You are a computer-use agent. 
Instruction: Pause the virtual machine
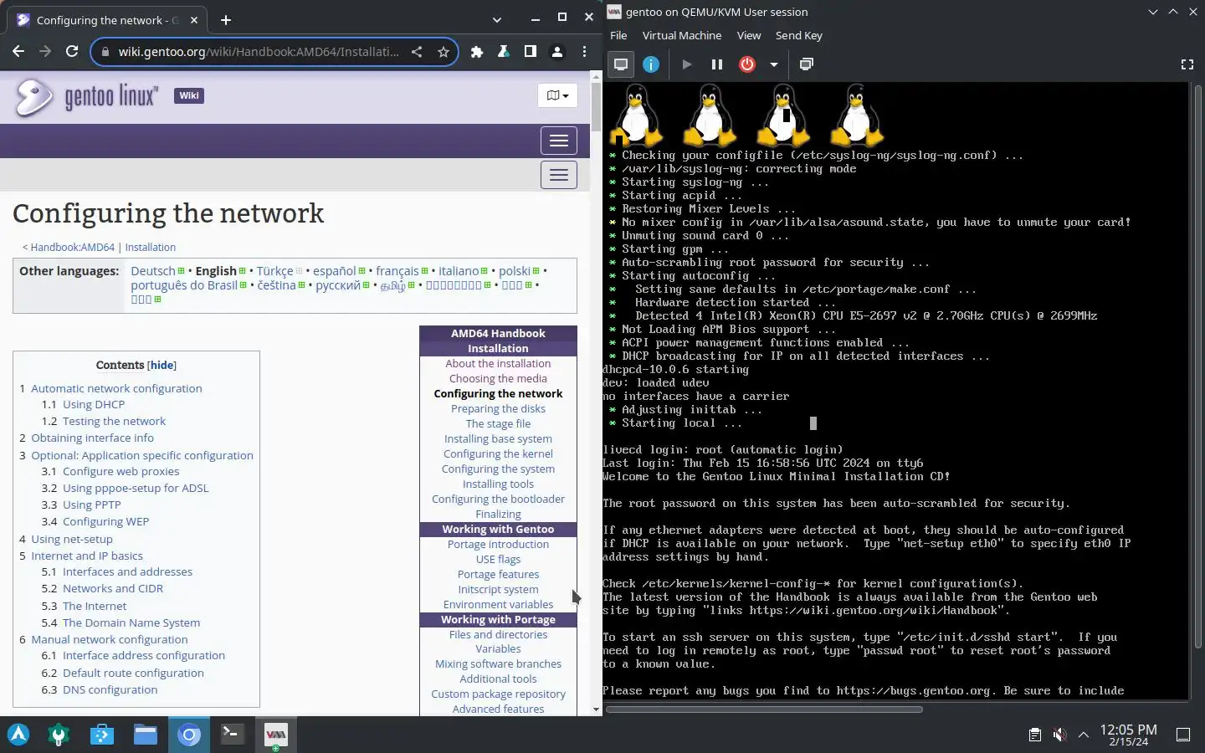point(717,64)
